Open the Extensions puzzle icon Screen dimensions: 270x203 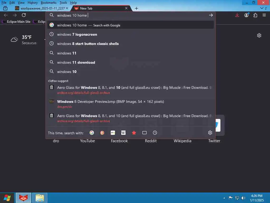[x=255, y=15]
